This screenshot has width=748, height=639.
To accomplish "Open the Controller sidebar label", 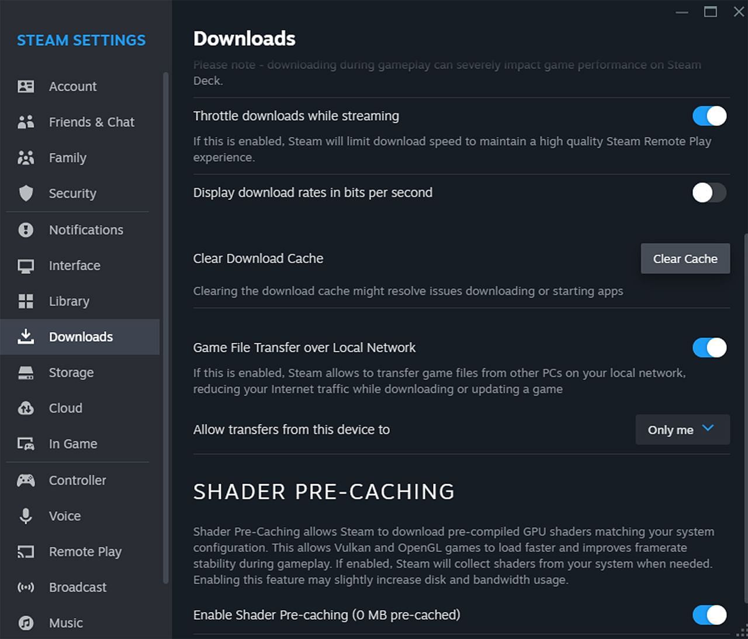I will (x=78, y=480).
